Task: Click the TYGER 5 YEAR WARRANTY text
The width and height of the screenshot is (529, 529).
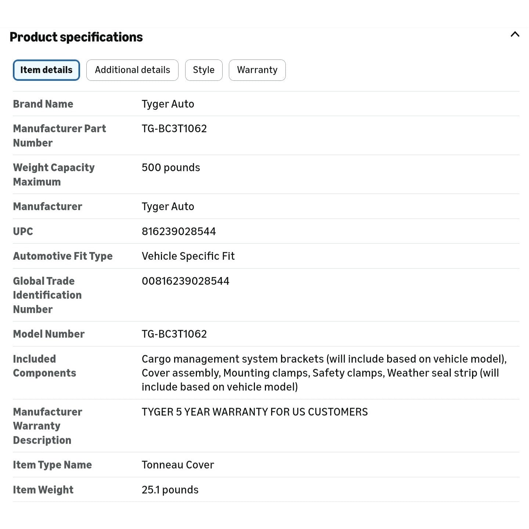Action: [x=255, y=412]
